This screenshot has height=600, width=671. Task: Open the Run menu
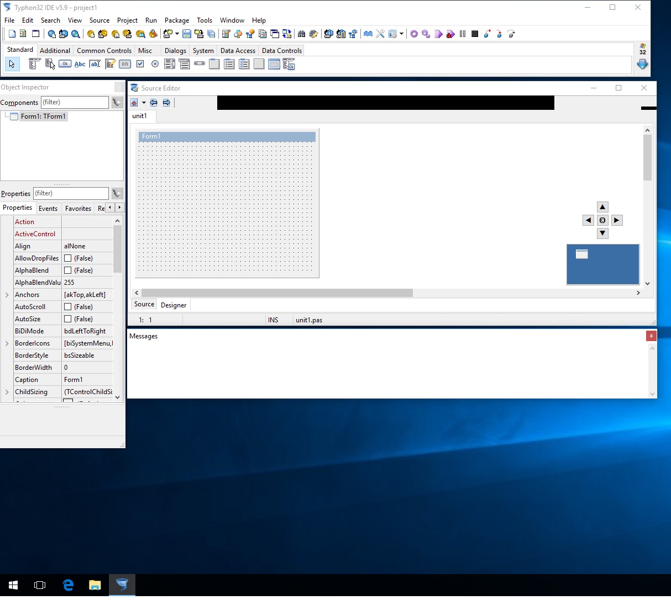coord(151,20)
